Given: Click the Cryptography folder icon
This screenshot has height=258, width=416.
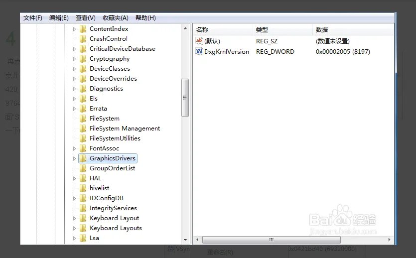Looking at the screenshot, I should (83, 59).
